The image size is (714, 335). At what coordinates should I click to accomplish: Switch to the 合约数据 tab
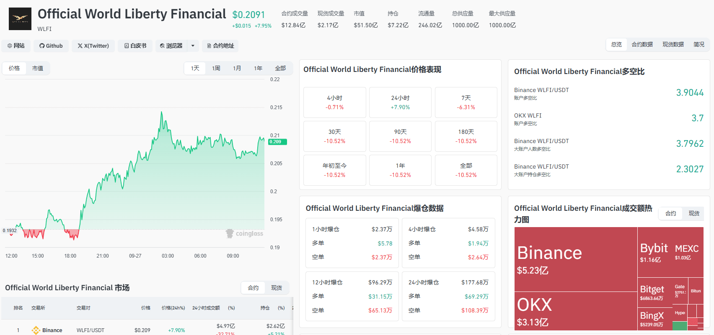[642, 44]
